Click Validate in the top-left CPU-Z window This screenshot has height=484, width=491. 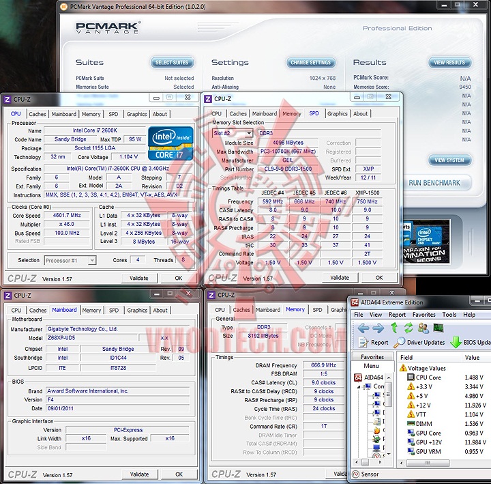point(138,278)
